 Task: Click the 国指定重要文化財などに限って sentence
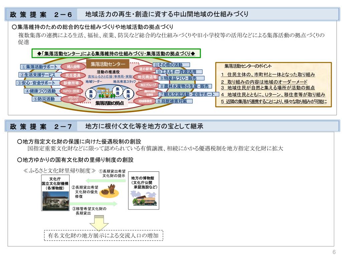click(x=155, y=149)
